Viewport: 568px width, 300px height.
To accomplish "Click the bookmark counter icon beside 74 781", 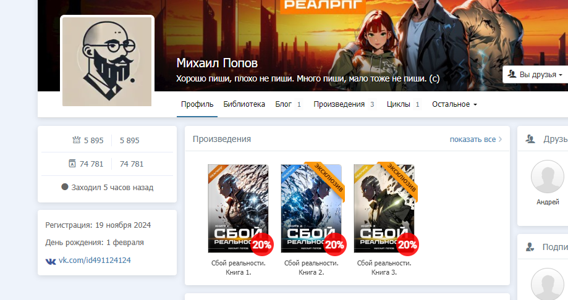I will tap(72, 164).
